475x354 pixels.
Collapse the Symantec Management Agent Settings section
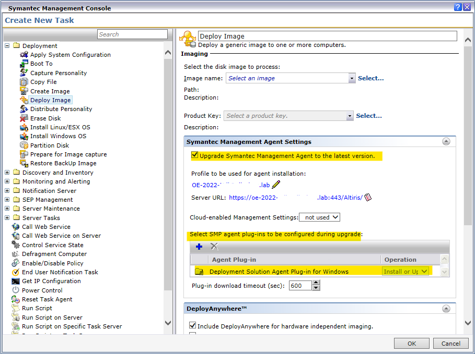[446, 141]
